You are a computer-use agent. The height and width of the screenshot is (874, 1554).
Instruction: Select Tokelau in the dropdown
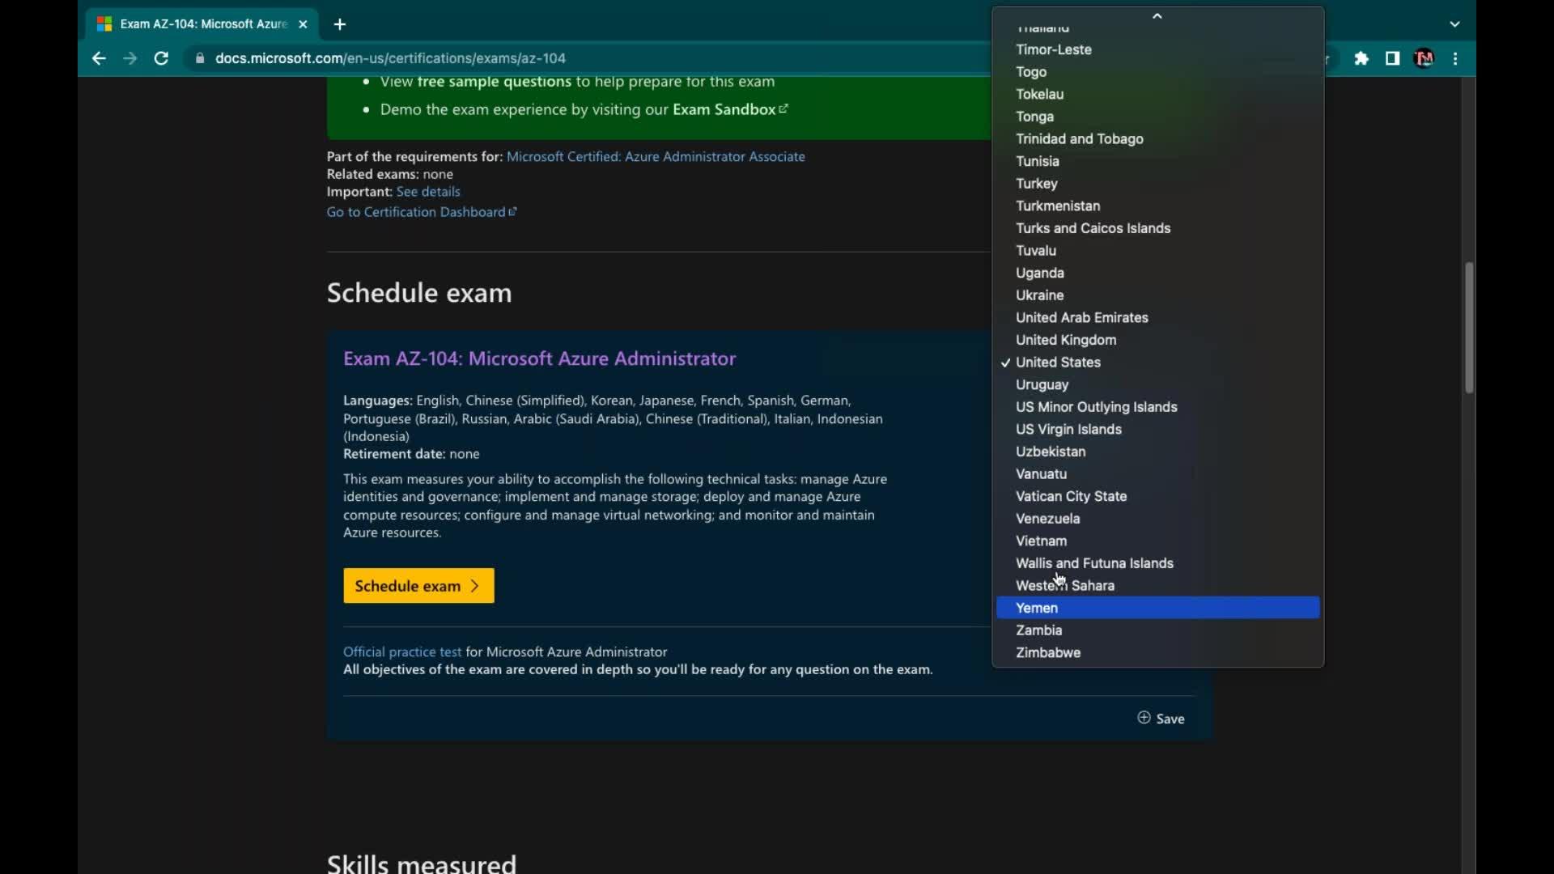(x=1157, y=95)
